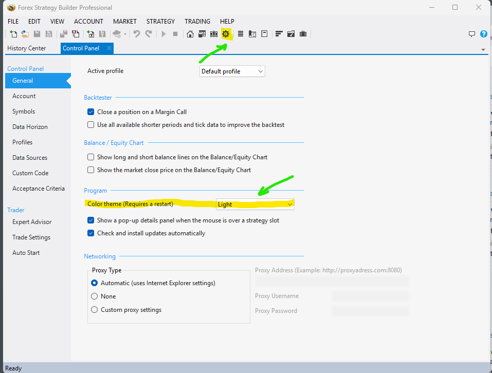The width and height of the screenshot is (492, 373).
Task: Select General in Control Panel sidebar
Action: click(x=38, y=81)
